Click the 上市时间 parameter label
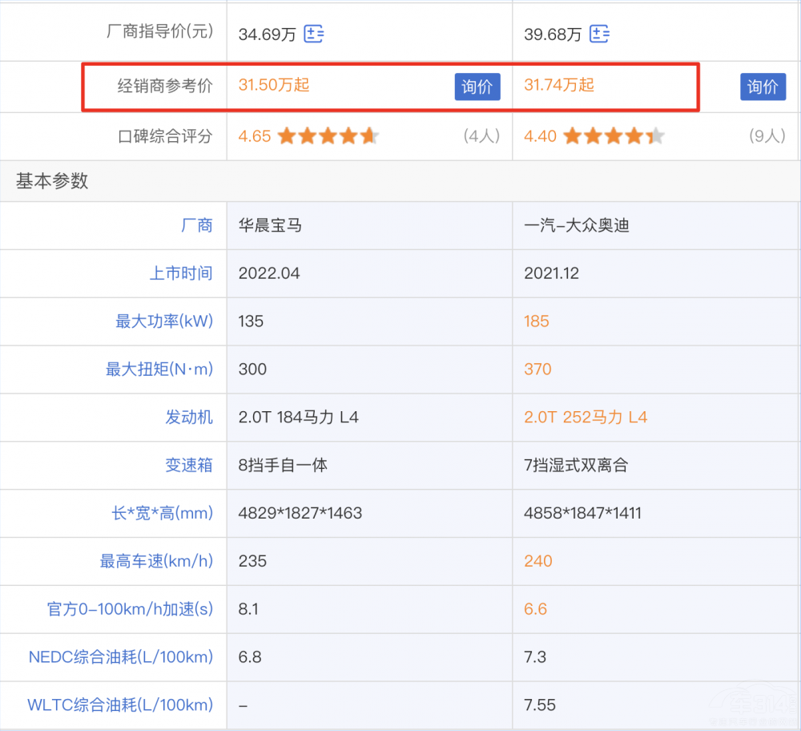801x731 pixels. click(x=181, y=273)
